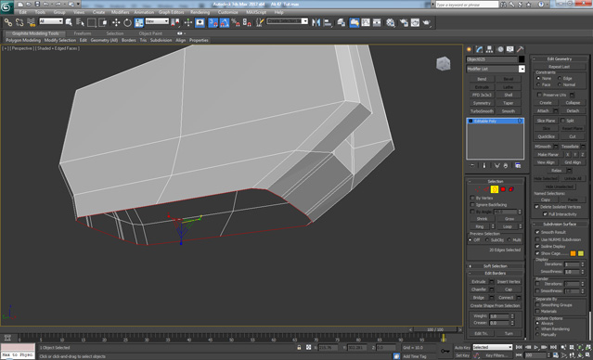
Task: Click the Bind to Space Warp icon
Action: (31, 22)
